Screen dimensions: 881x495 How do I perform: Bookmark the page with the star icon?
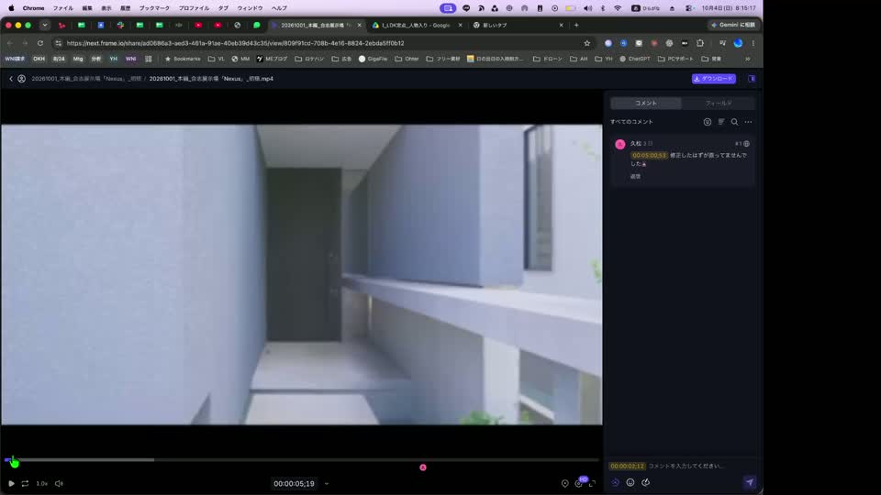[587, 43]
